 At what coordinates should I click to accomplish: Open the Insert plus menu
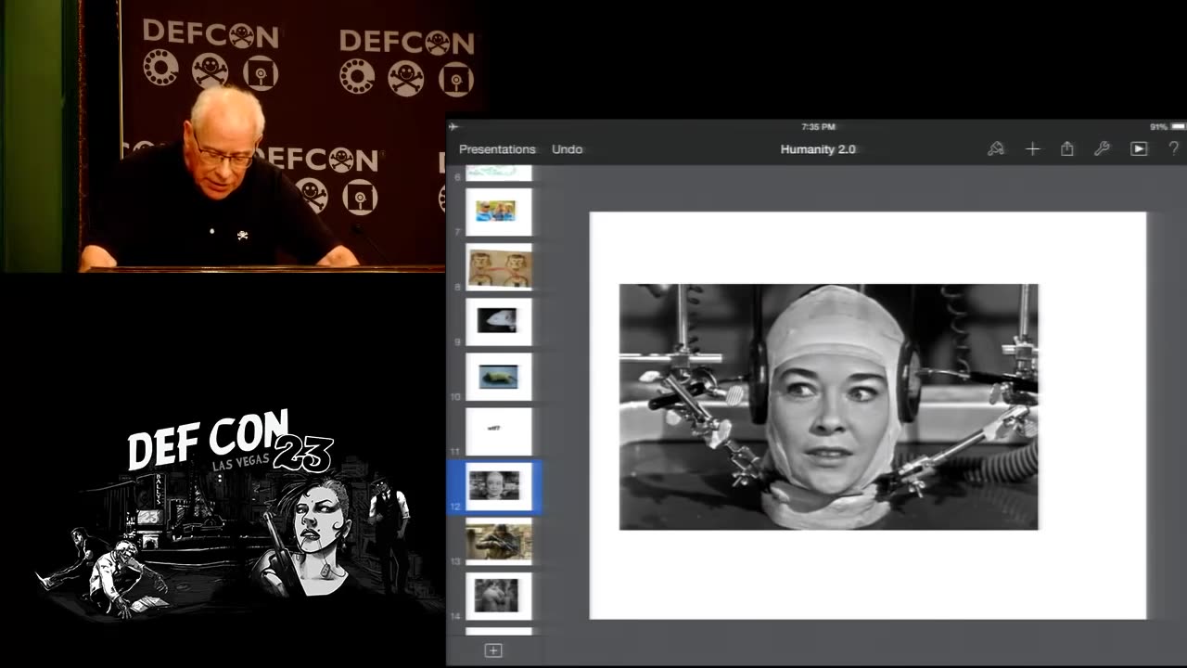[1032, 148]
